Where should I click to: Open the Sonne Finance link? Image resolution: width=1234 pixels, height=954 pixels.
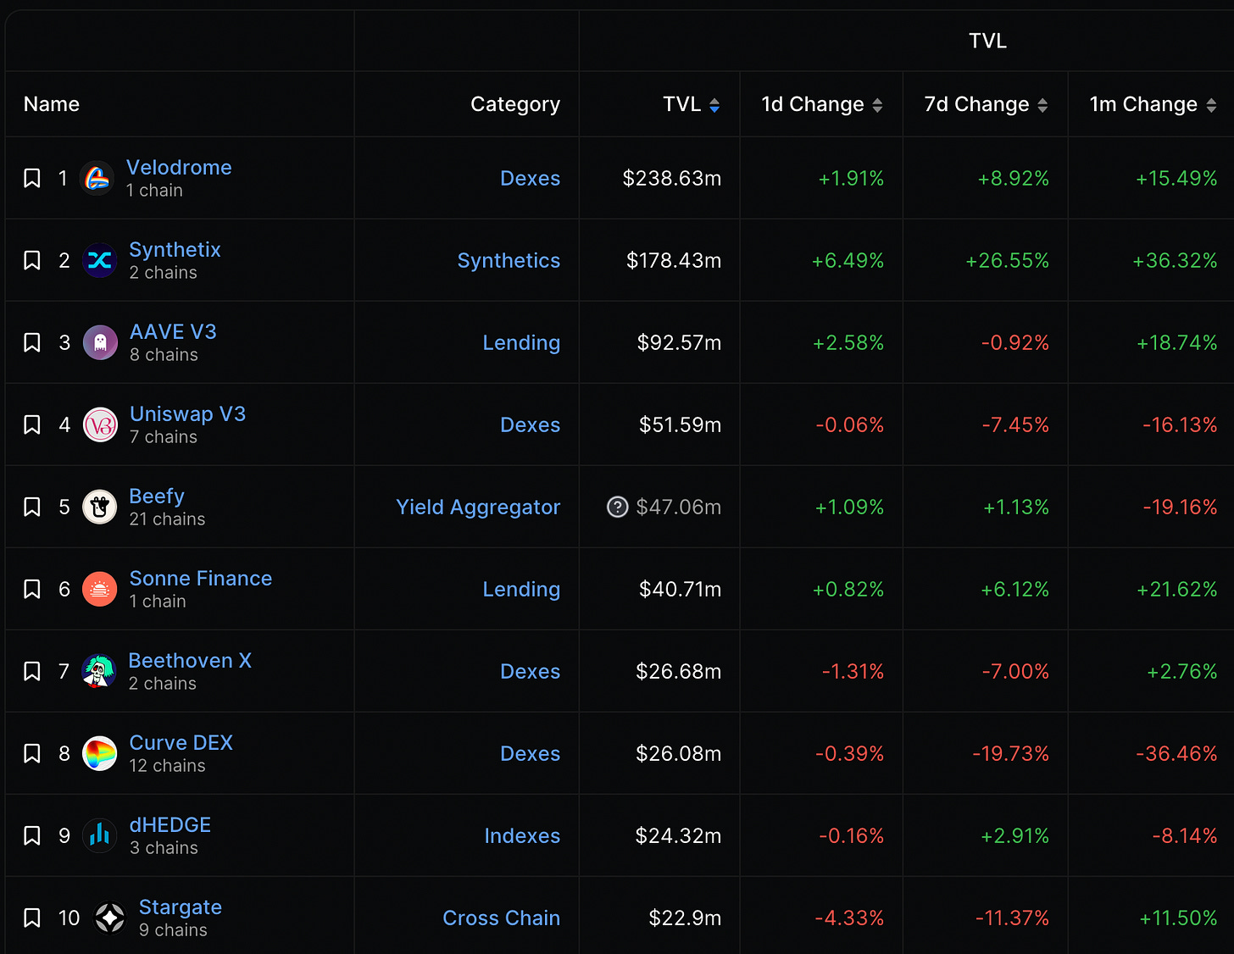click(x=201, y=578)
